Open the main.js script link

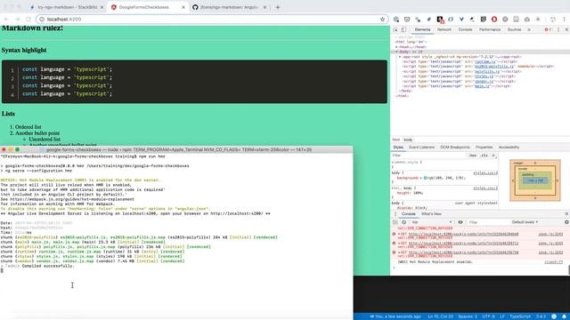click(x=482, y=86)
